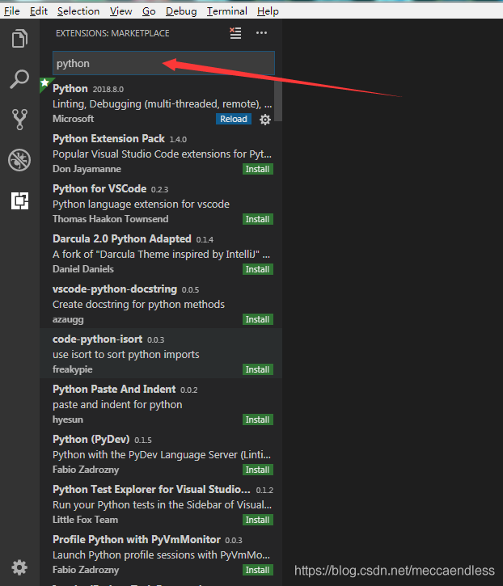Click publisher name freakypie
This screenshot has height=586, width=503.
(73, 369)
